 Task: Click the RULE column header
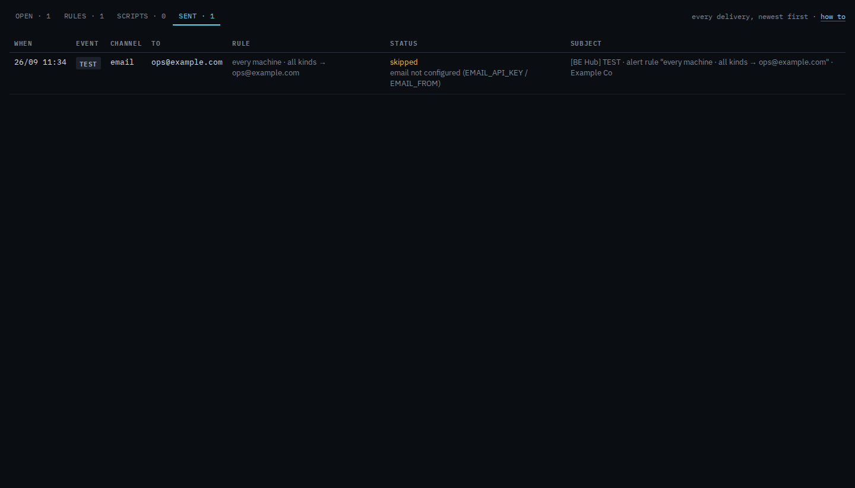pos(241,43)
